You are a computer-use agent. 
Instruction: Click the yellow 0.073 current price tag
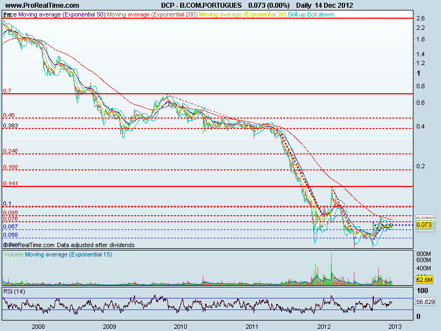click(424, 225)
